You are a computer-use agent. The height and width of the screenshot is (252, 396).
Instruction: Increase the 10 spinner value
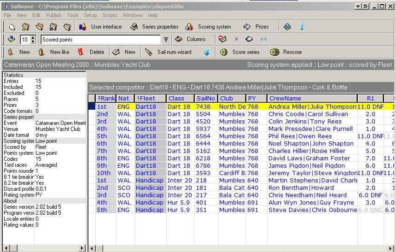(33, 37)
